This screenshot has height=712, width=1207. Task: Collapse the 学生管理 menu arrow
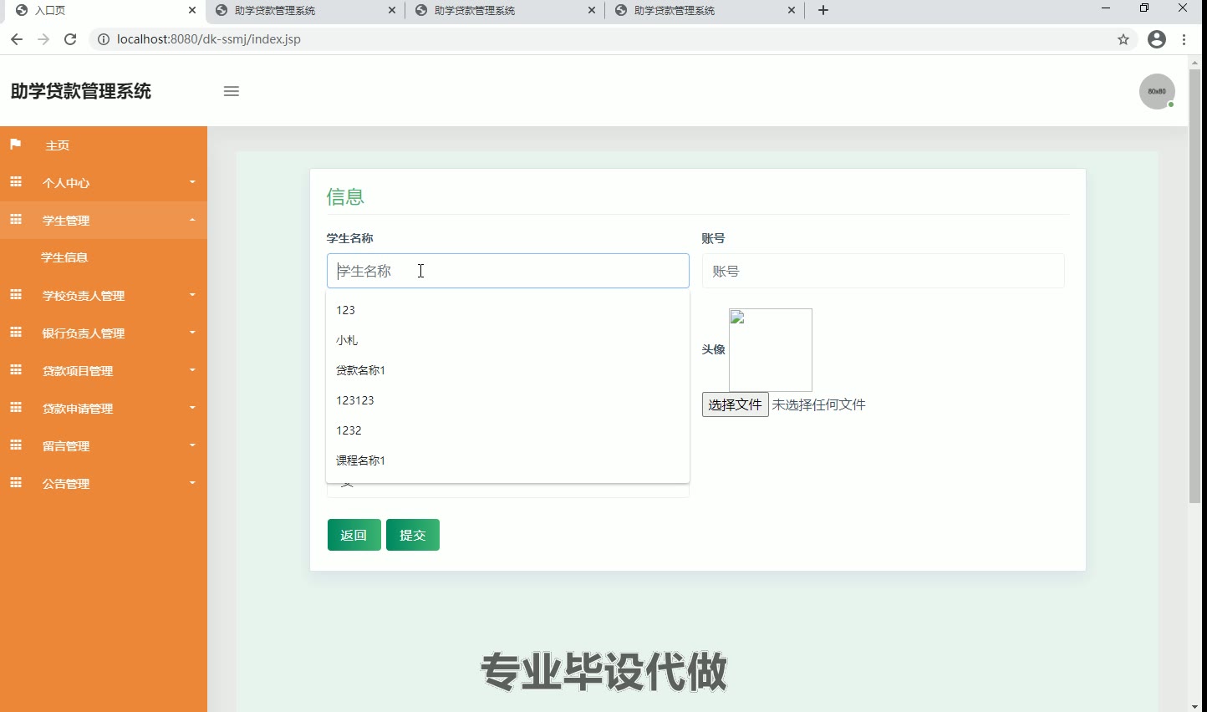[x=192, y=220]
